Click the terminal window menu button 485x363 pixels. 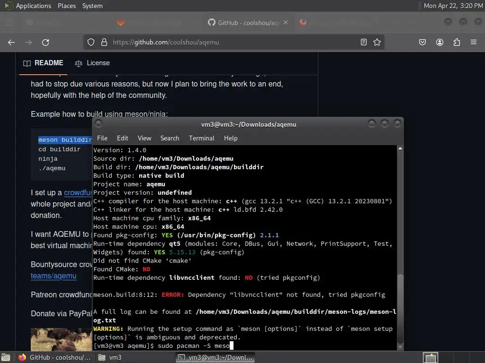(x=99, y=124)
